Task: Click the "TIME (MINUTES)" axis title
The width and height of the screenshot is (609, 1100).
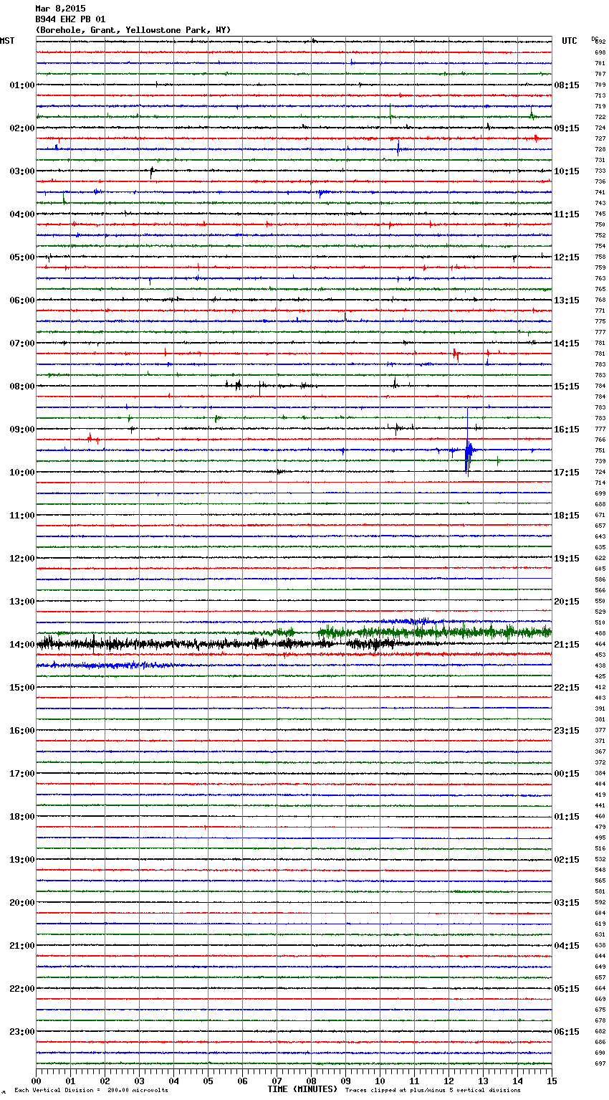Action: point(302,1089)
